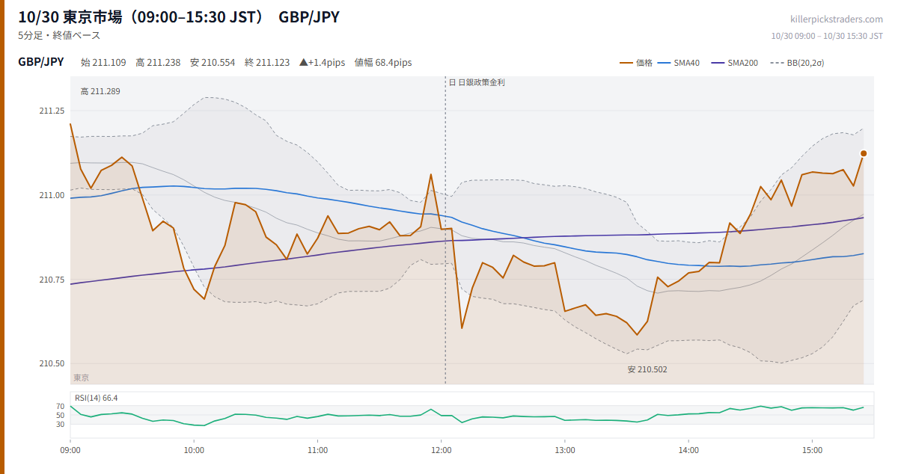
Task: Click the 終 211.123 close value
Action: tap(267, 63)
